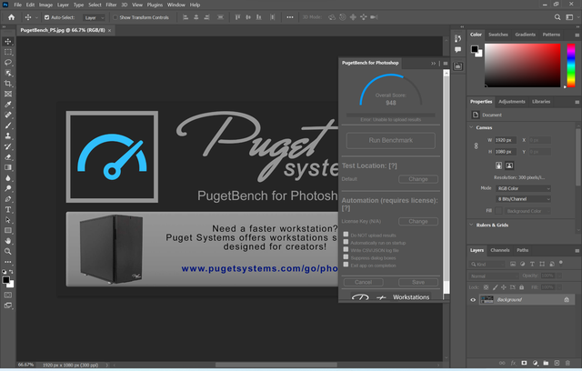
Task: Click the Cancel button in PugetBench
Action: 364,282
